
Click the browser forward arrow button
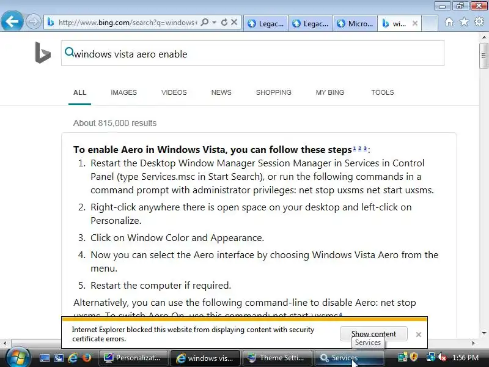pos(33,22)
